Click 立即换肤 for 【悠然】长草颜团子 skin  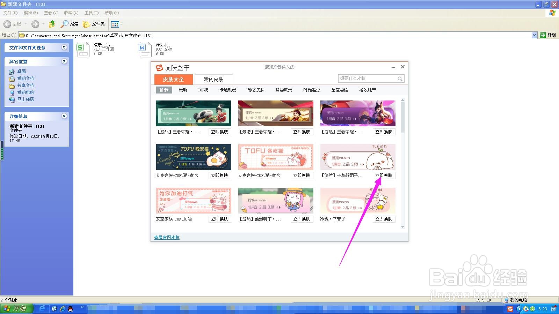pyautogui.click(x=384, y=175)
